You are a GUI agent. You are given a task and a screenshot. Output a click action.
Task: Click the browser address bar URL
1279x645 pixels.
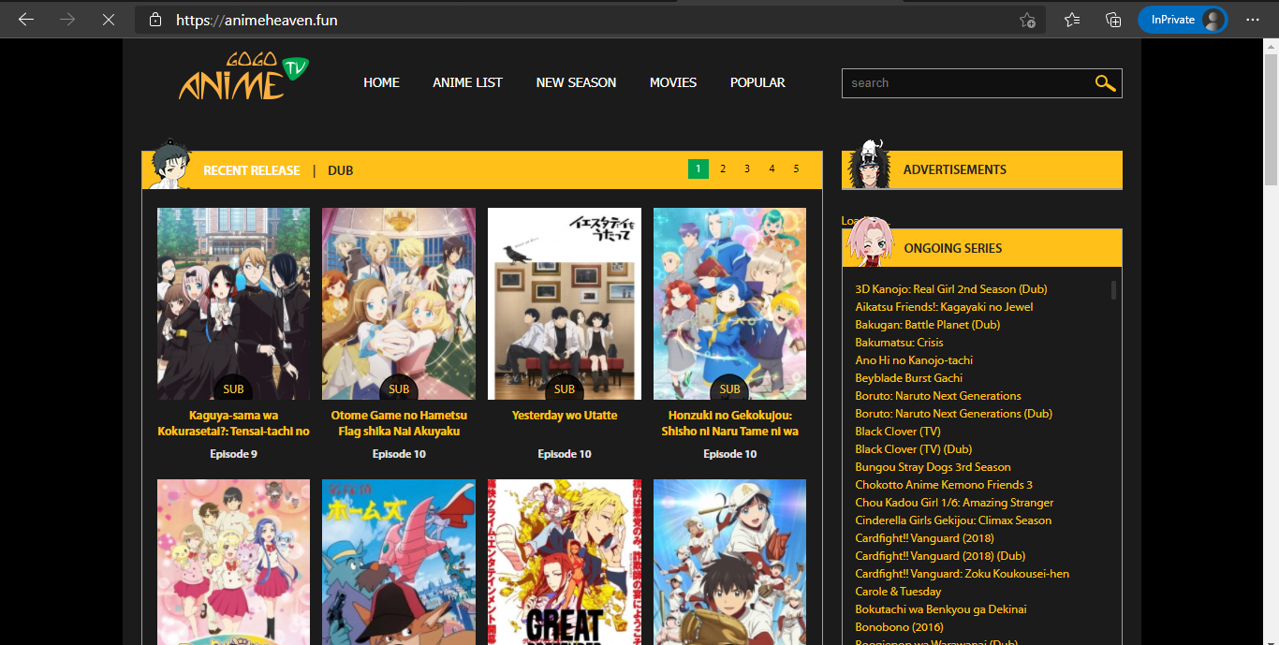(257, 20)
